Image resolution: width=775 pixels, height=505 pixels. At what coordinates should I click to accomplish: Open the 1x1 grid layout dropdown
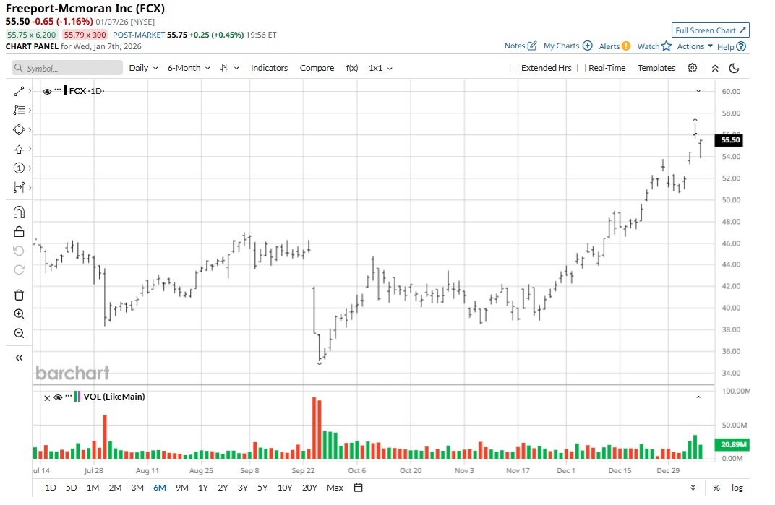(380, 68)
